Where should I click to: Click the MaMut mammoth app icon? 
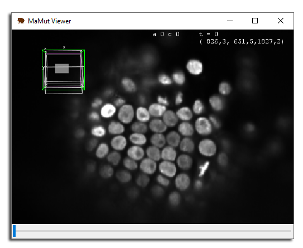21,21
